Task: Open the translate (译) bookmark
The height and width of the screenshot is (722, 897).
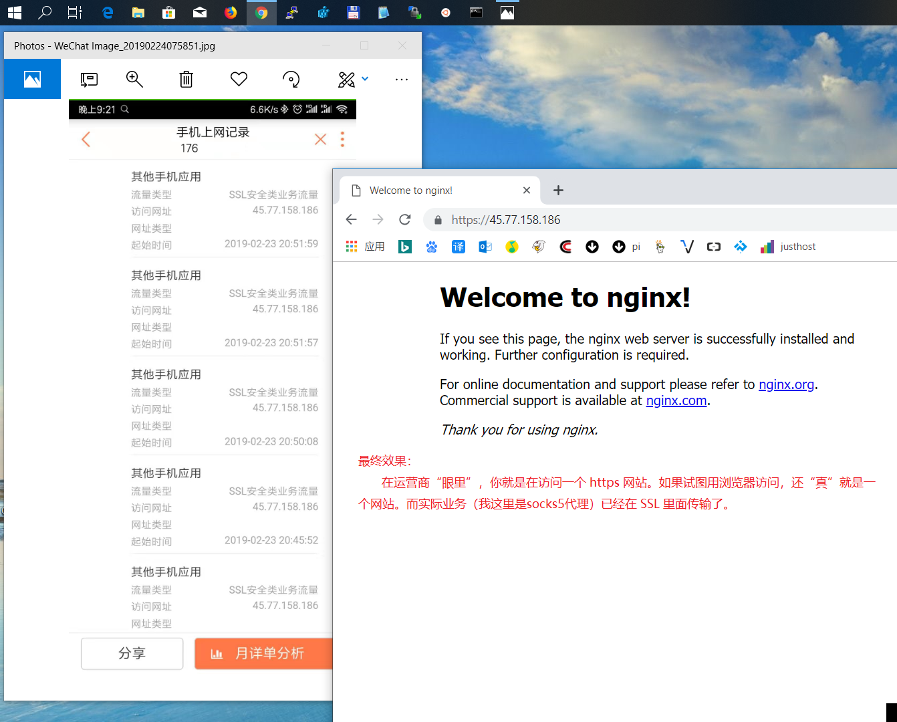Action: click(x=459, y=247)
